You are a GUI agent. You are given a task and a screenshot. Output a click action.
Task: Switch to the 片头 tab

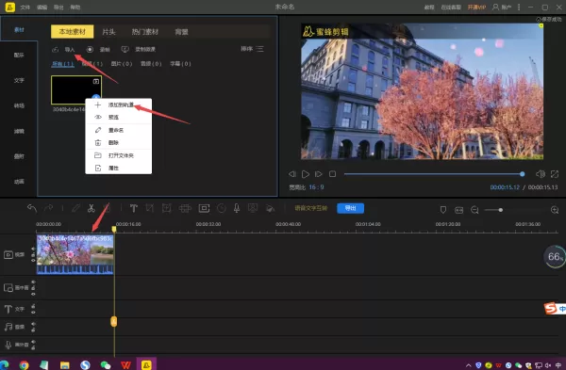pos(108,32)
